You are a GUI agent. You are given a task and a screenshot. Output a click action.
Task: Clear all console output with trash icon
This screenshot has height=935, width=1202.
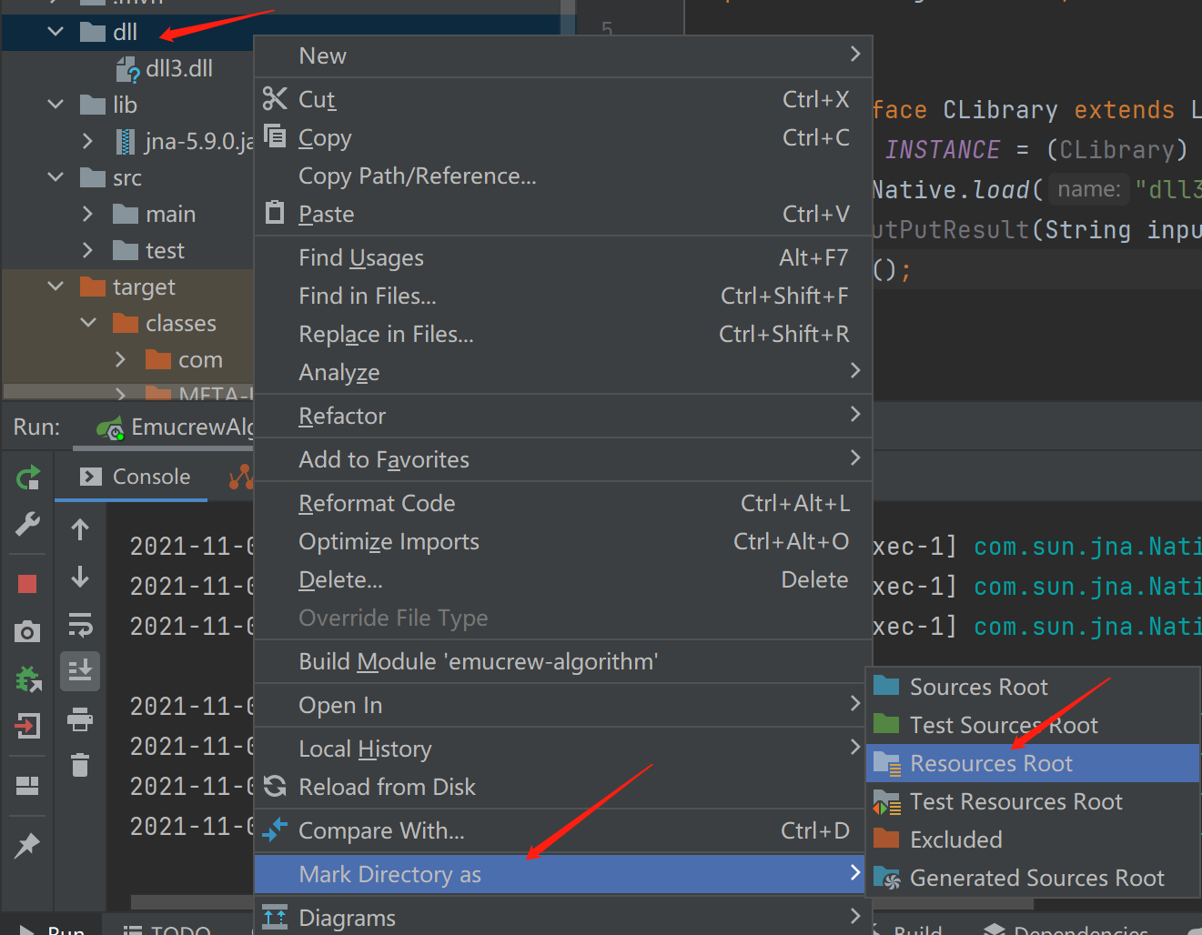[x=80, y=766]
